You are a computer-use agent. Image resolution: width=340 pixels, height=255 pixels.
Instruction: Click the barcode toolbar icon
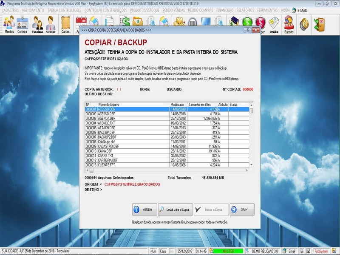[x=193, y=22]
